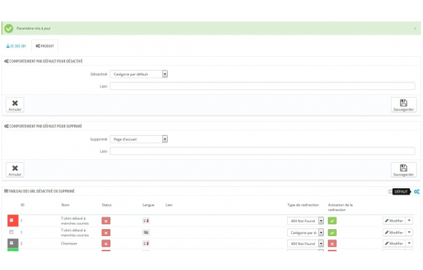Click Modifier for French T-shirt row

click(394, 221)
